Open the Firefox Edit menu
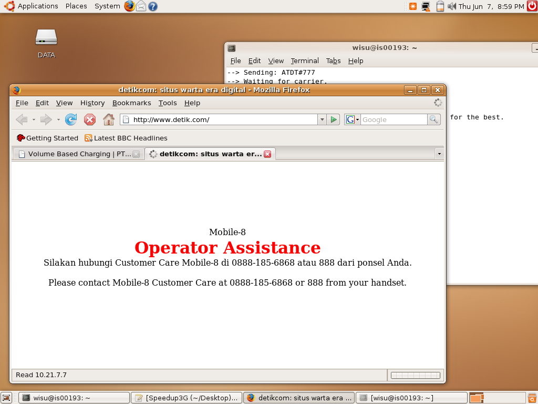 click(42, 103)
